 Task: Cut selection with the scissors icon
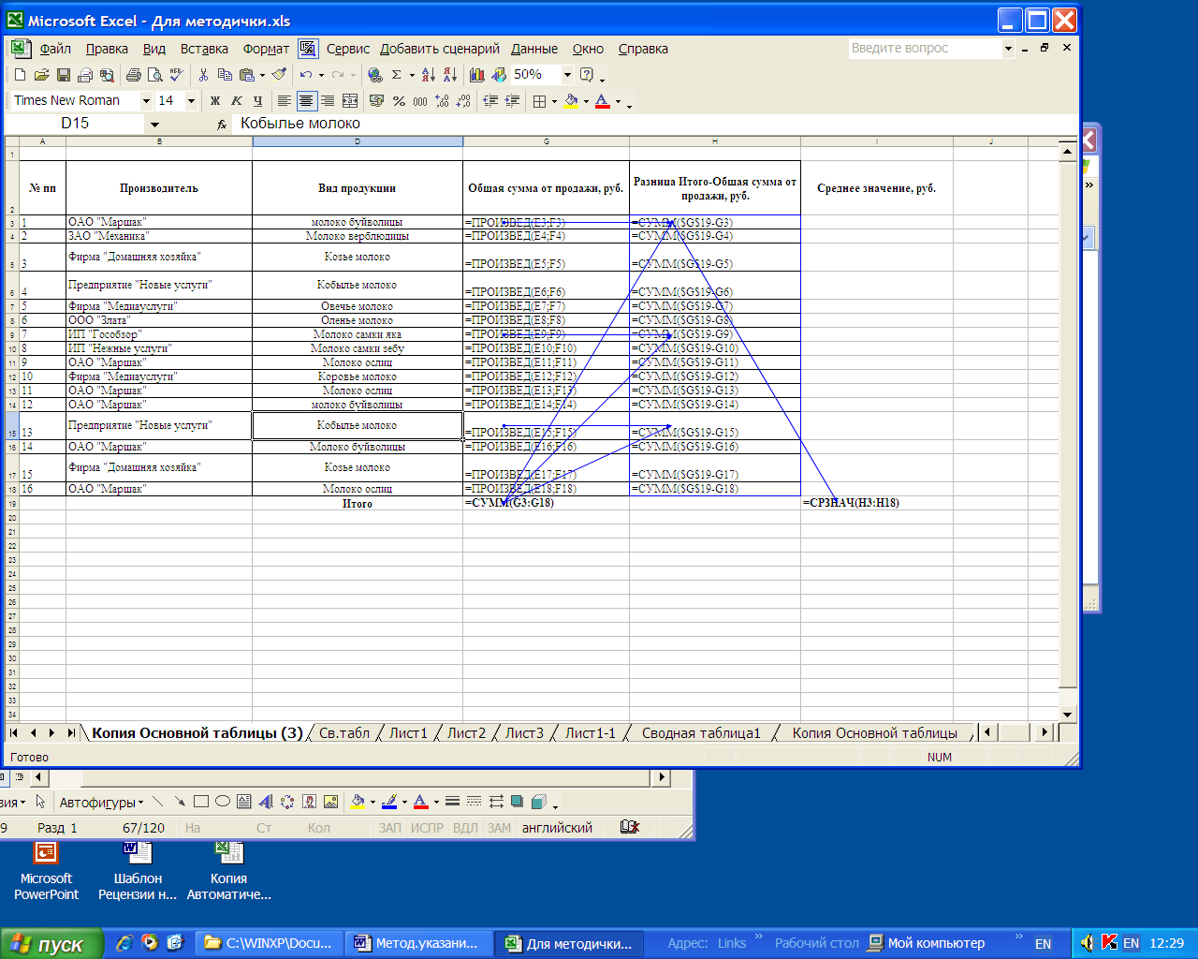click(203, 75)
